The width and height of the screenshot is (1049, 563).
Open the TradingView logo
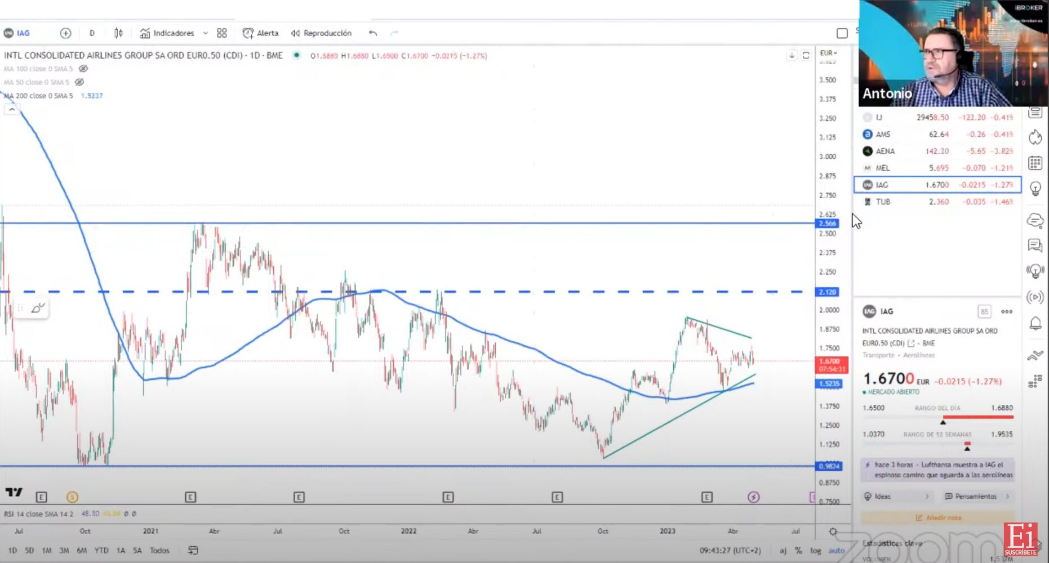pos(14,492)
